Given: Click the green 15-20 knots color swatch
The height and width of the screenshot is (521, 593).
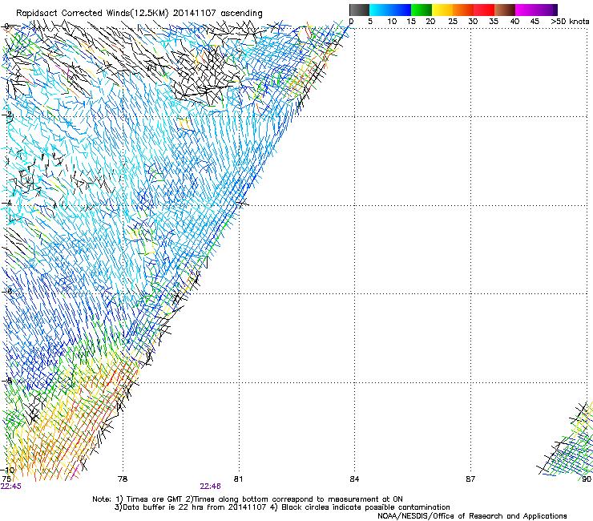Looking at the screenshot, I should point(422,10).
